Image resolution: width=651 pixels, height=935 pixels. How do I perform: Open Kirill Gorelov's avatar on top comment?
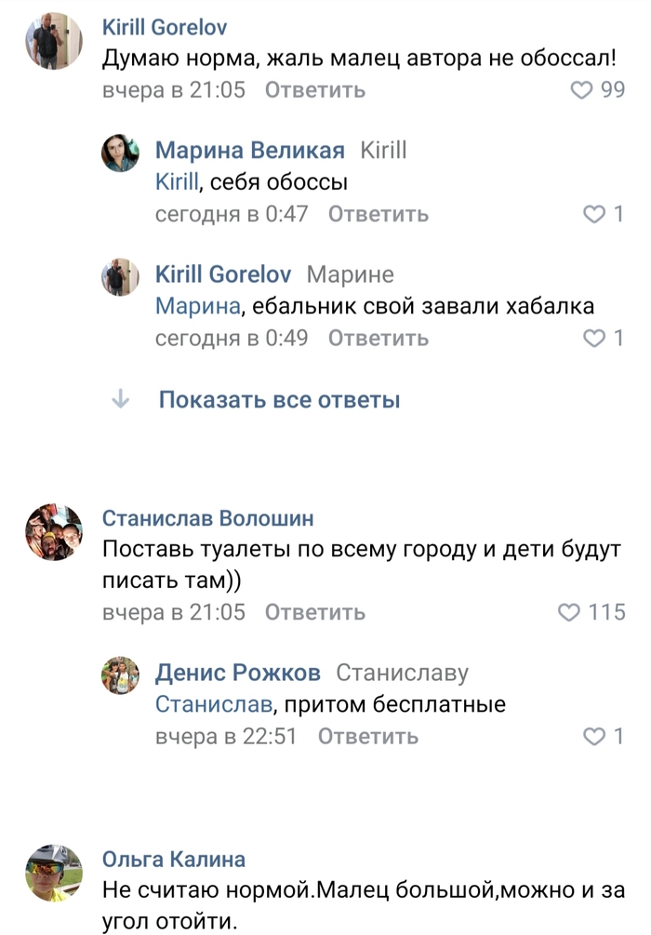pyautogui.click(x=54, y=41)
